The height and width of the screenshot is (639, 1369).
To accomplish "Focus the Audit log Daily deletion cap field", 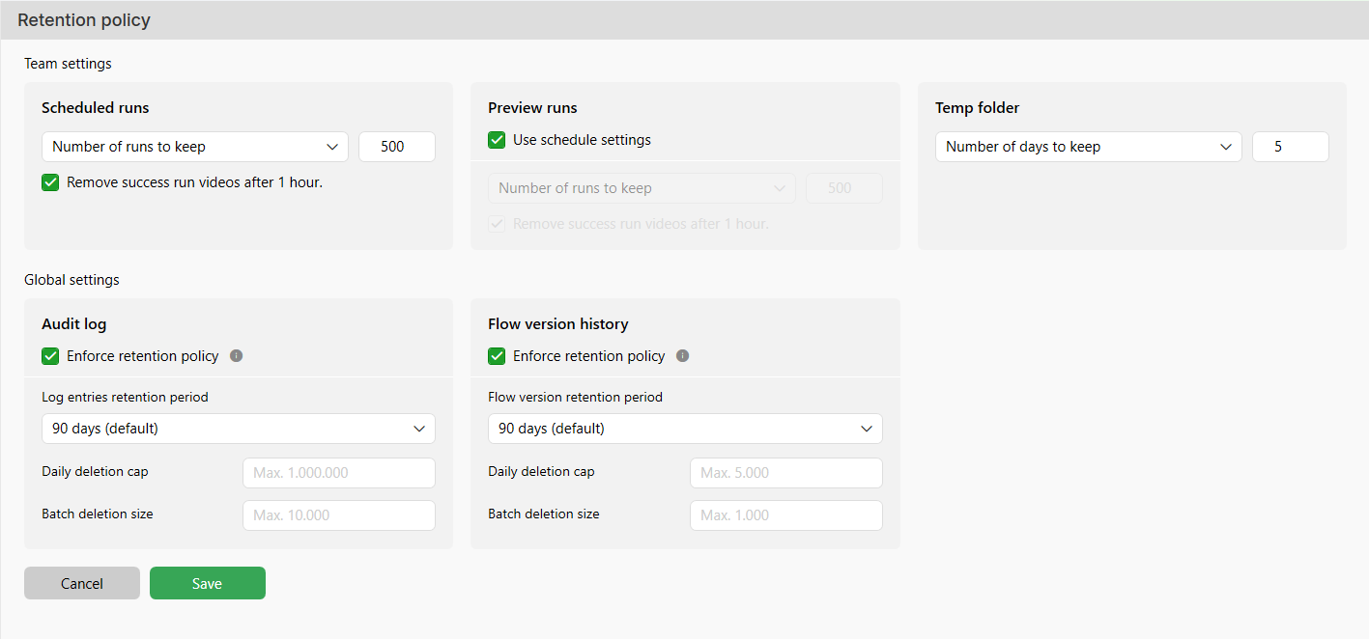I will [338, 473].
